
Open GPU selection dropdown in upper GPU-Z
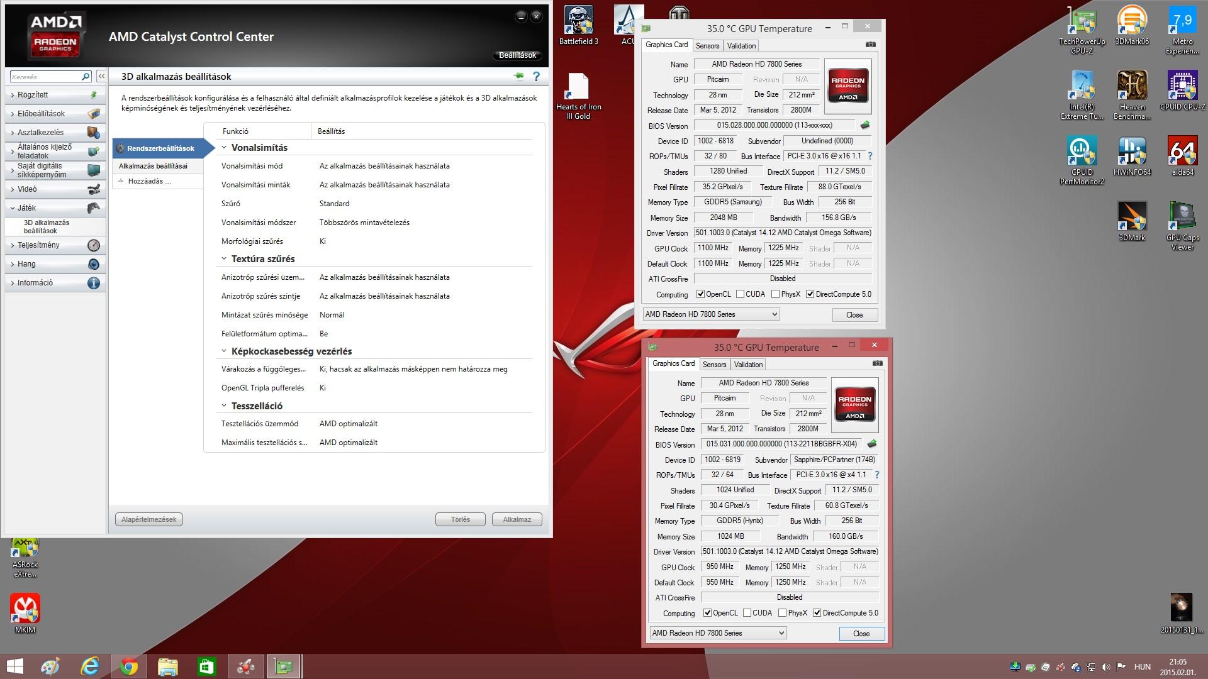pyautogui.click(x=711, y=314)
